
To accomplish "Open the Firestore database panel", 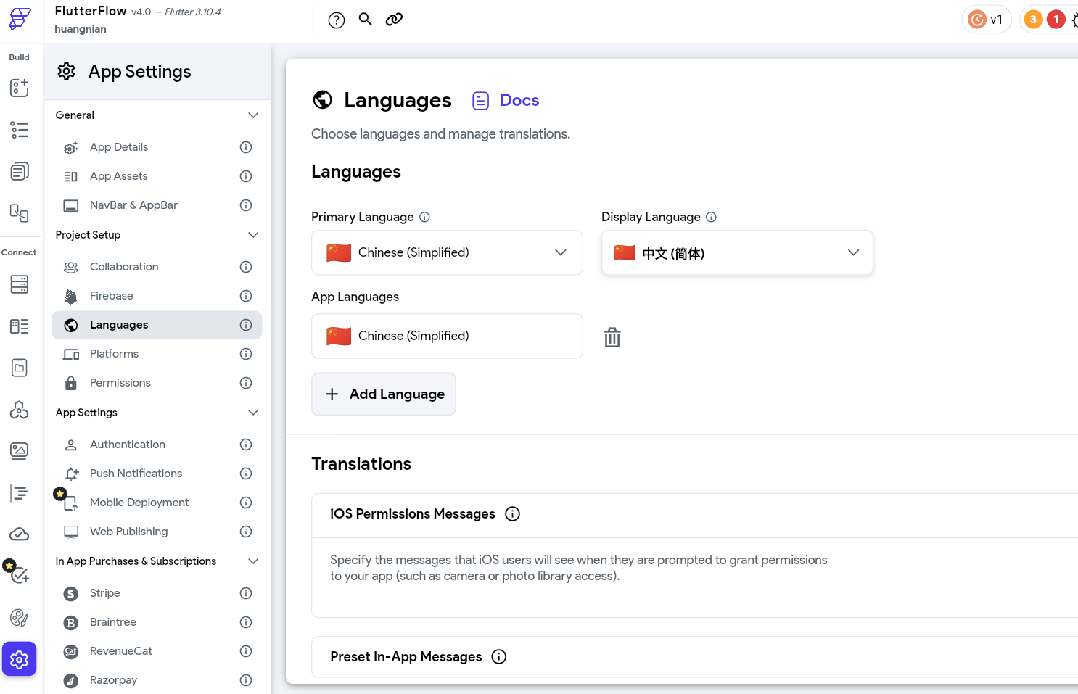I will pyautogui.click(x=19, y=284).
